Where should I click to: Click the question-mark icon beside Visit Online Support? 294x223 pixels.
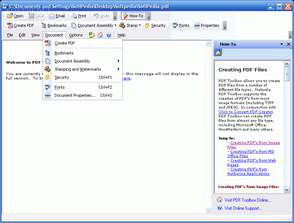(219, 208)
